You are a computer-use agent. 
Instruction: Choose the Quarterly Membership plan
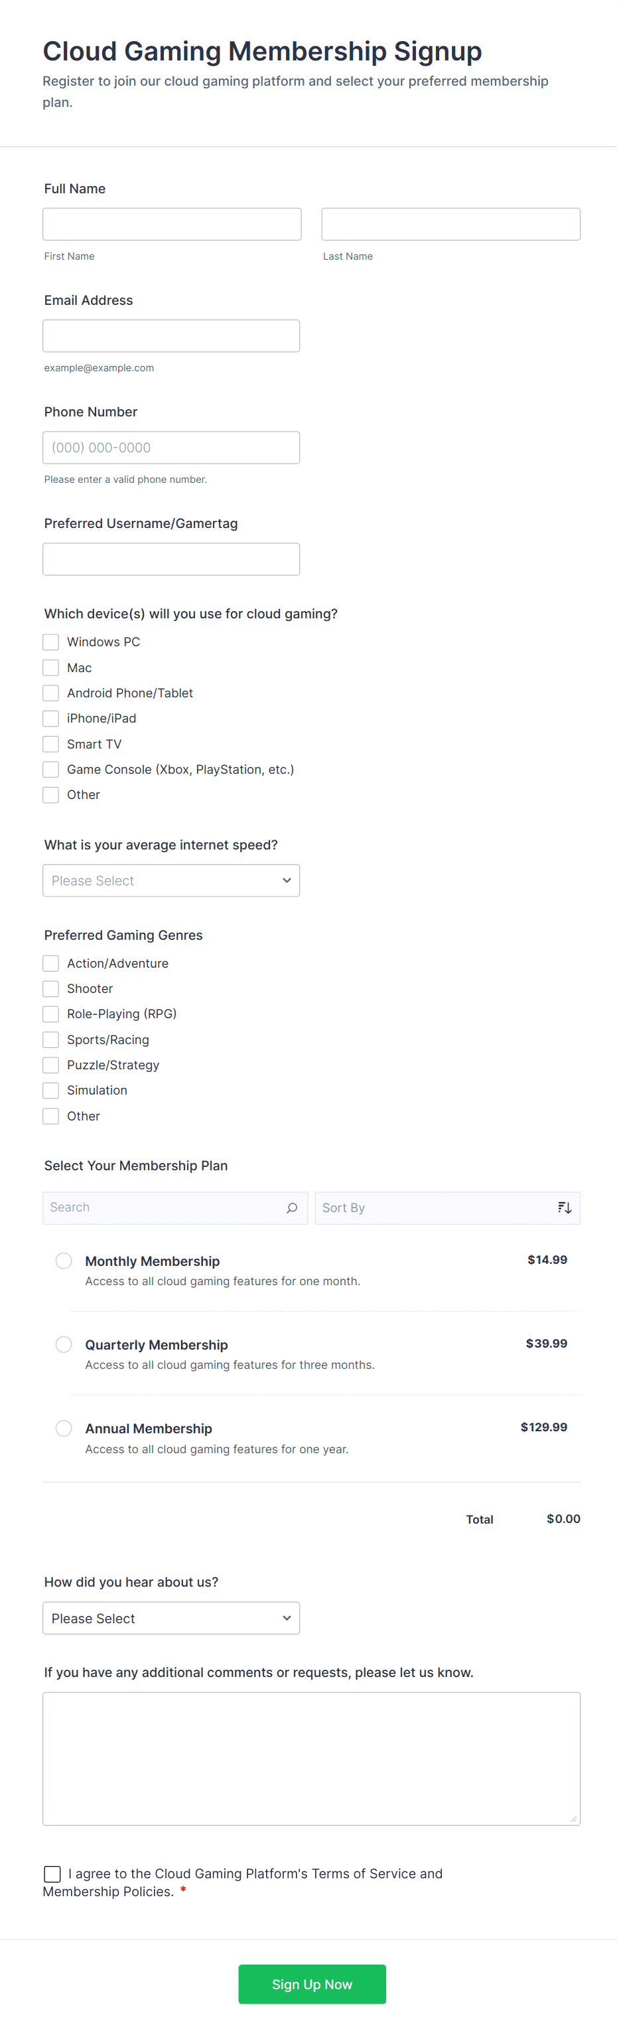click(64, 1344)
